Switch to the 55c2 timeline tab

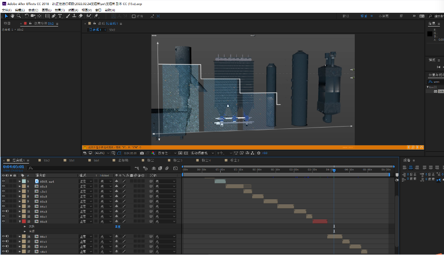coord(47,160)
